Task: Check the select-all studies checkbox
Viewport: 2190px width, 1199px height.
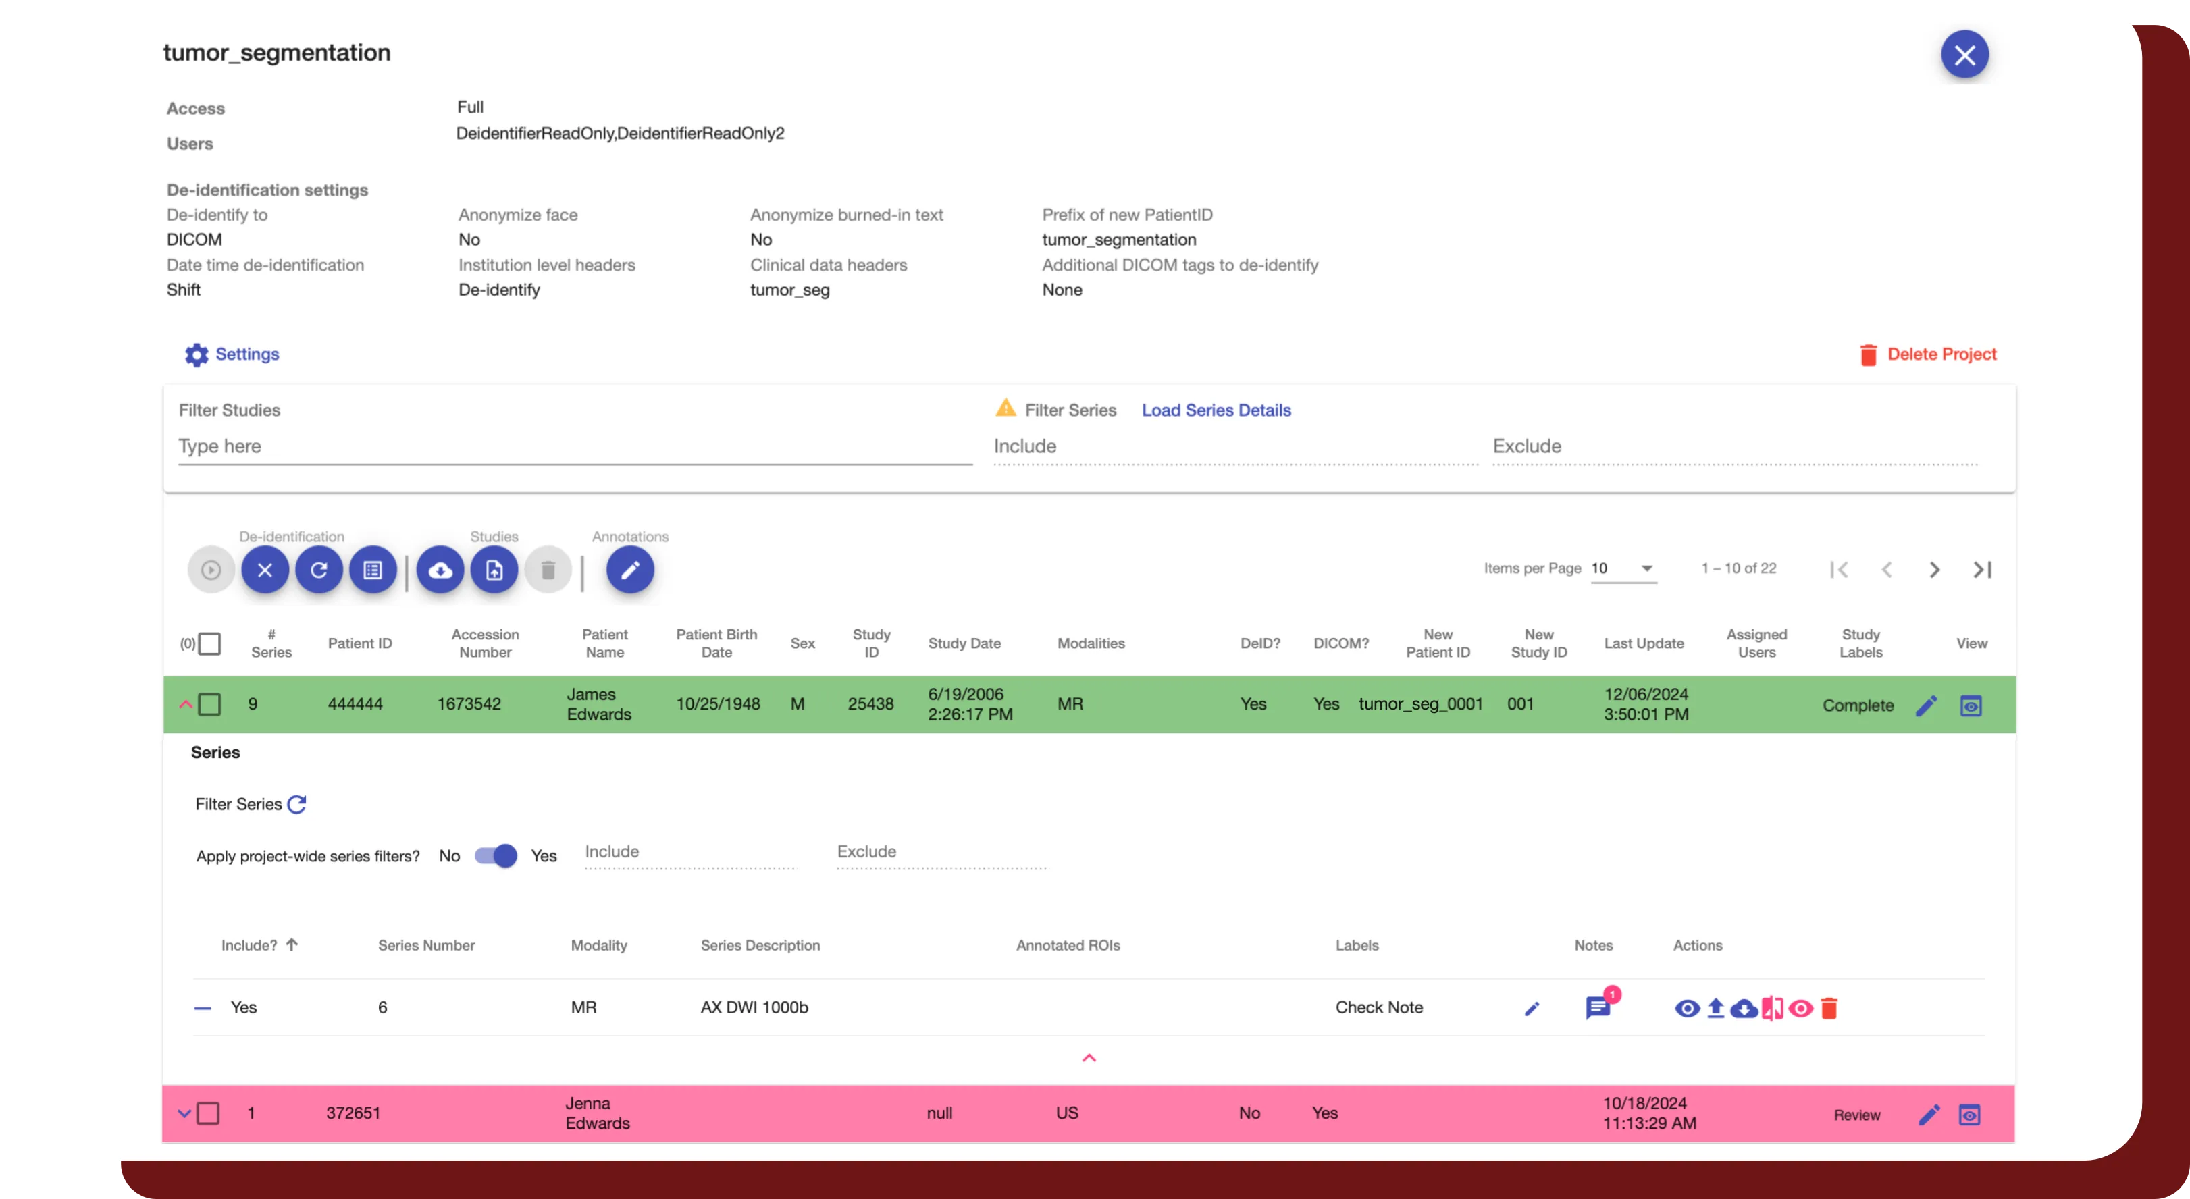Action: pos(209,643)
